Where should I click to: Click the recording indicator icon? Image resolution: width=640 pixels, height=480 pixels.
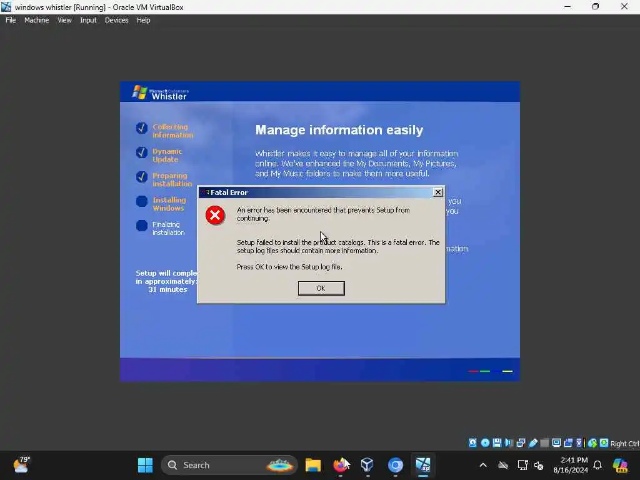568,443
